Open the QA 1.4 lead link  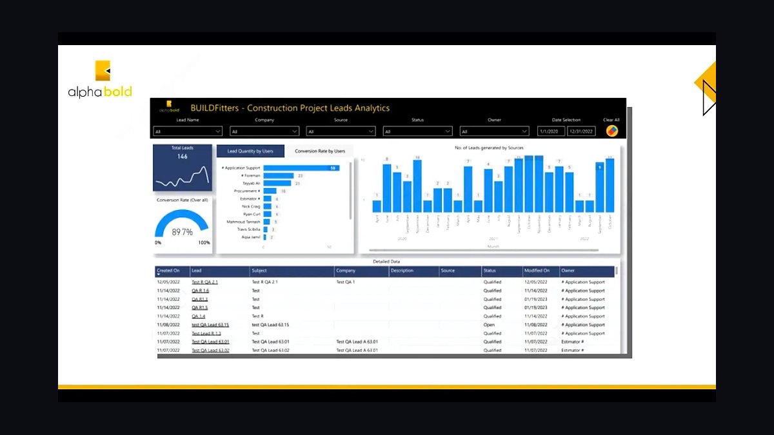[x=198, y=316]
